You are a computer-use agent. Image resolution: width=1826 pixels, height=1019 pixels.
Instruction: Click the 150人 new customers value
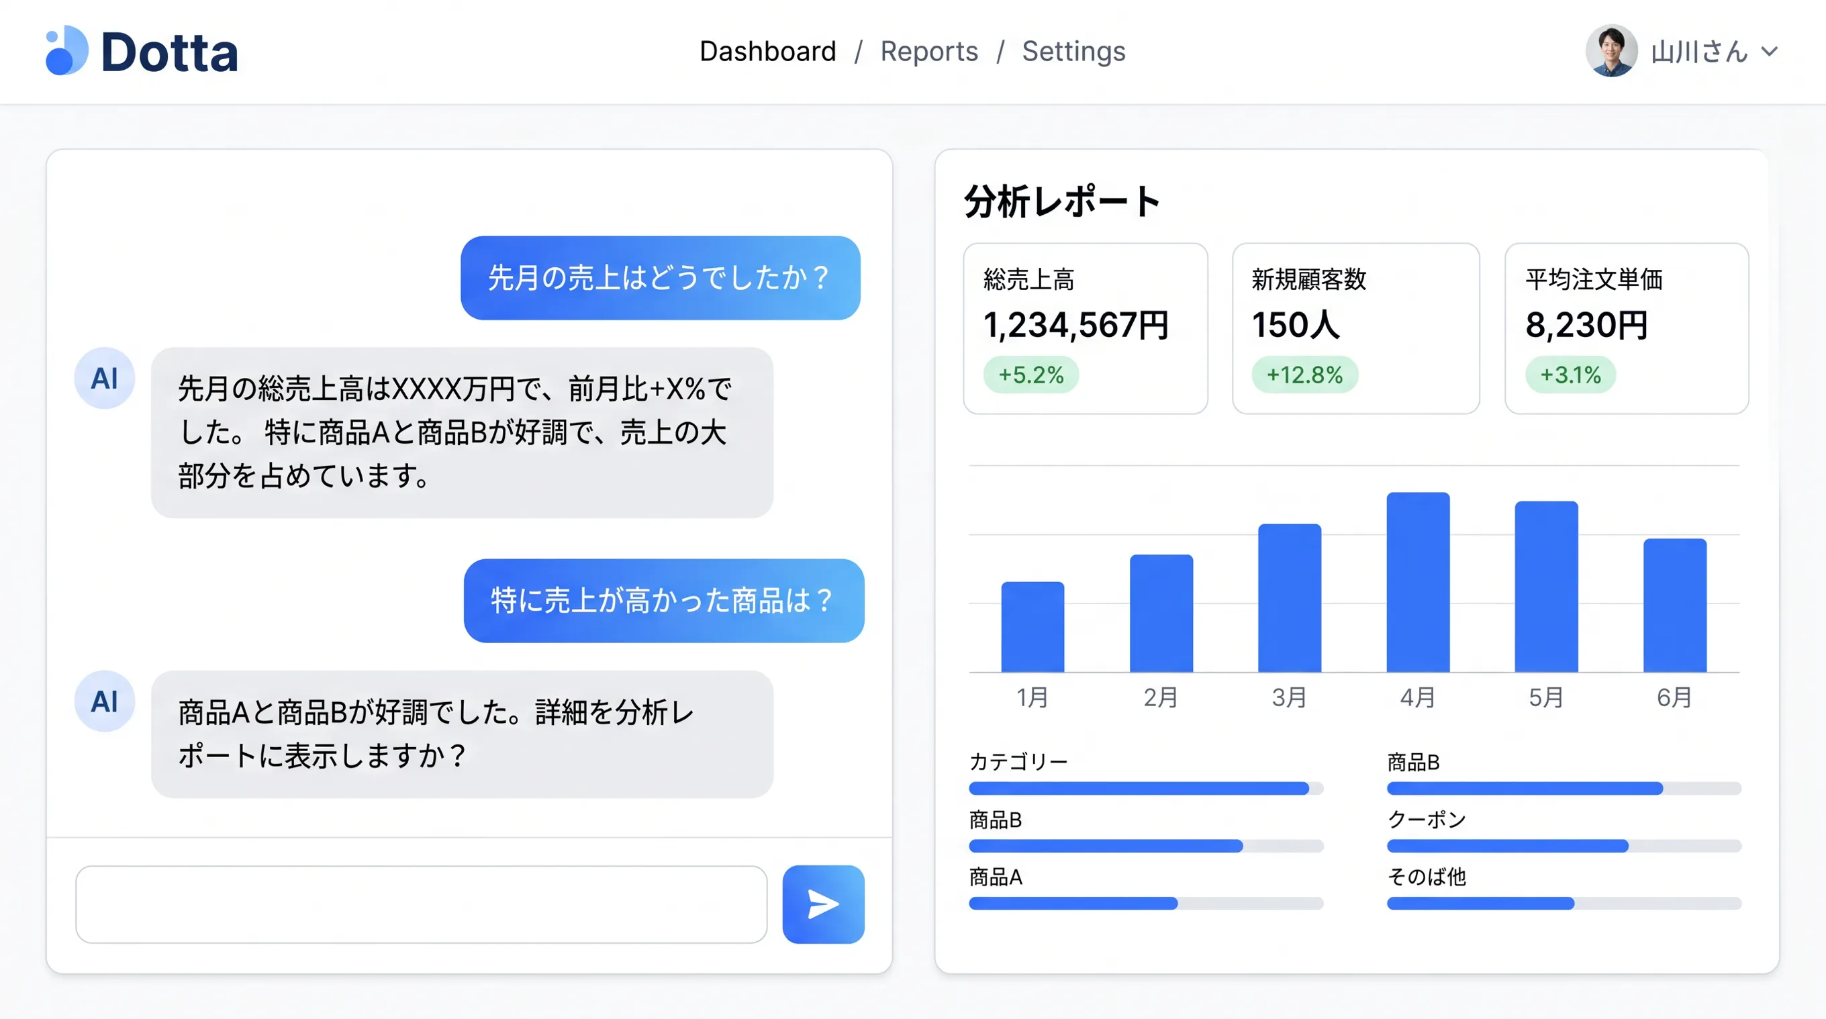[1296, 326]
